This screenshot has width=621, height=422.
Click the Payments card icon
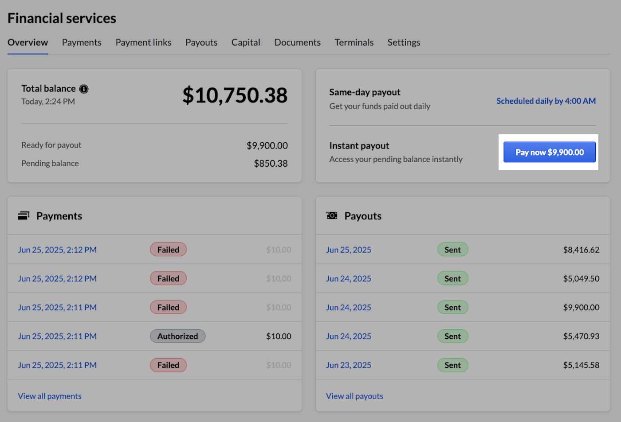(23, 215)
